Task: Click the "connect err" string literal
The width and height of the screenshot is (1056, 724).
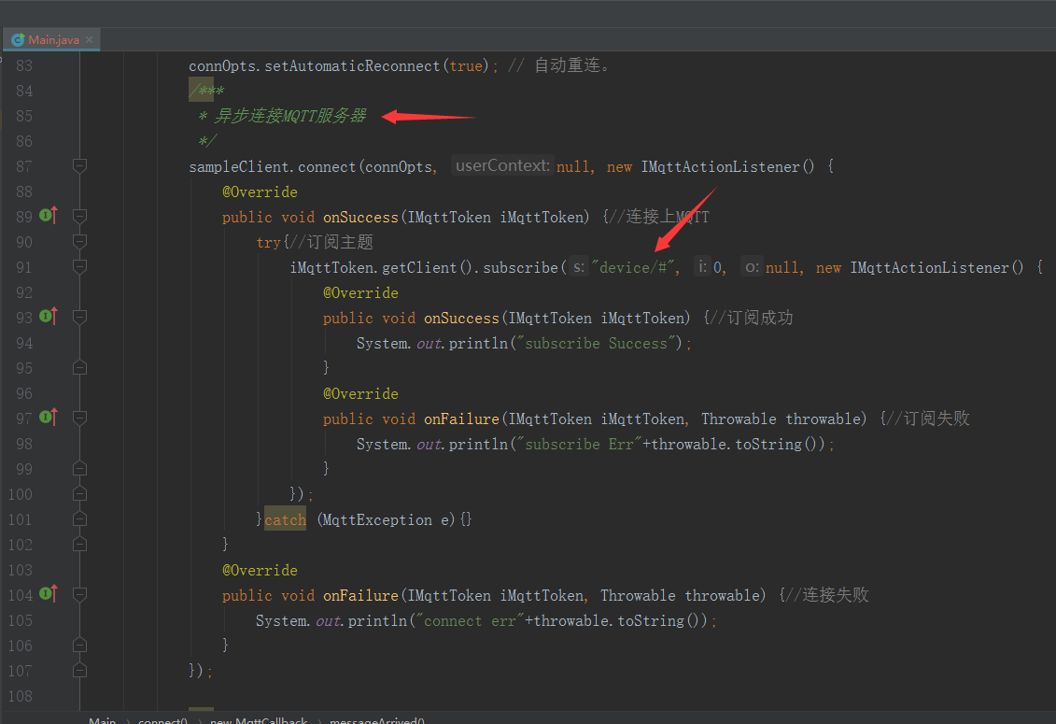Action: pos(470,621)
